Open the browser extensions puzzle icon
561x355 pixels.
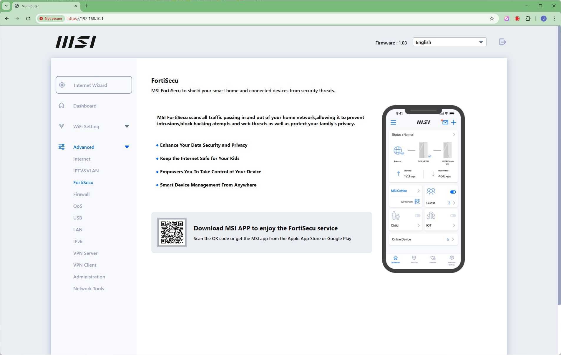coord(528,19)
